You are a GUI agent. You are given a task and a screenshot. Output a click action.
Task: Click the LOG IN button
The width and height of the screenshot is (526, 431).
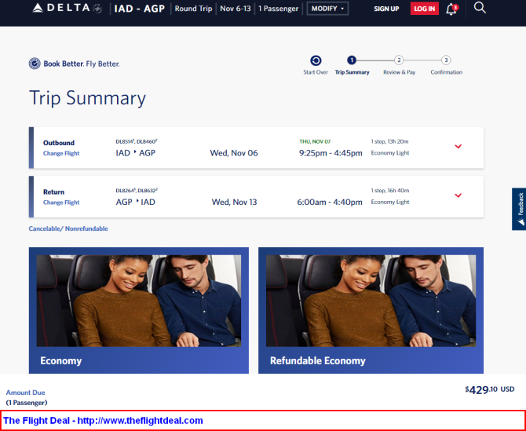click(425, 9)
